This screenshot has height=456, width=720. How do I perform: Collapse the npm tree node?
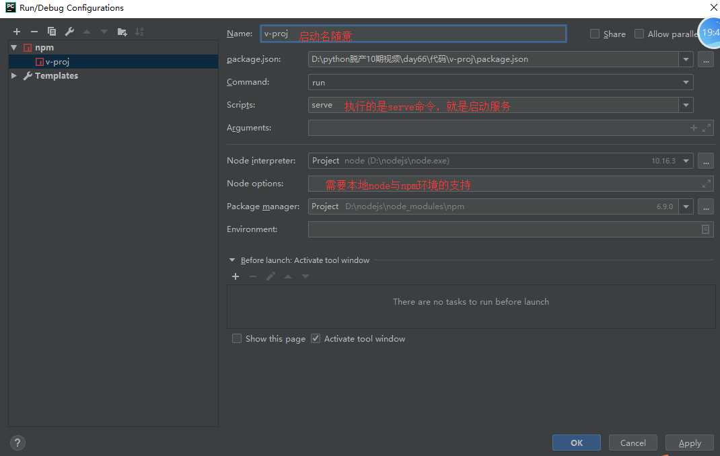pyautogui.click(x=13, y=48)
